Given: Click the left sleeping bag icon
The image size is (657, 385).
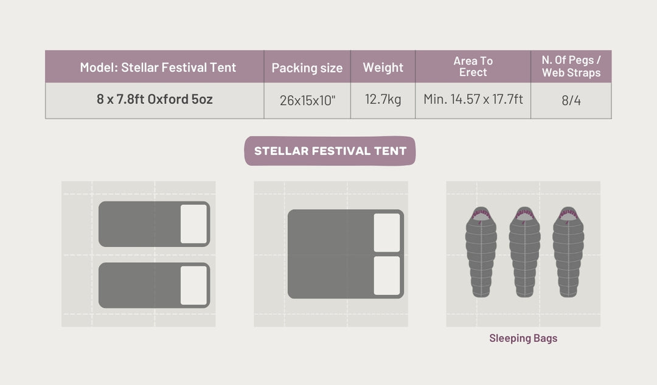Looking at the screenshot, I should 481,251.
